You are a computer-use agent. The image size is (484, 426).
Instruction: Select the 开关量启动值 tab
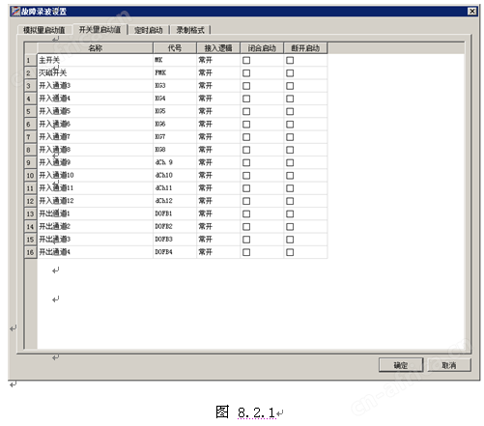[x=100, y=30]
